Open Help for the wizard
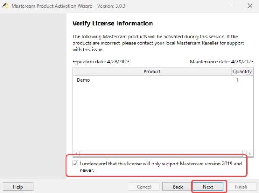This screenshot has width=259, height=193. point(18,187)
